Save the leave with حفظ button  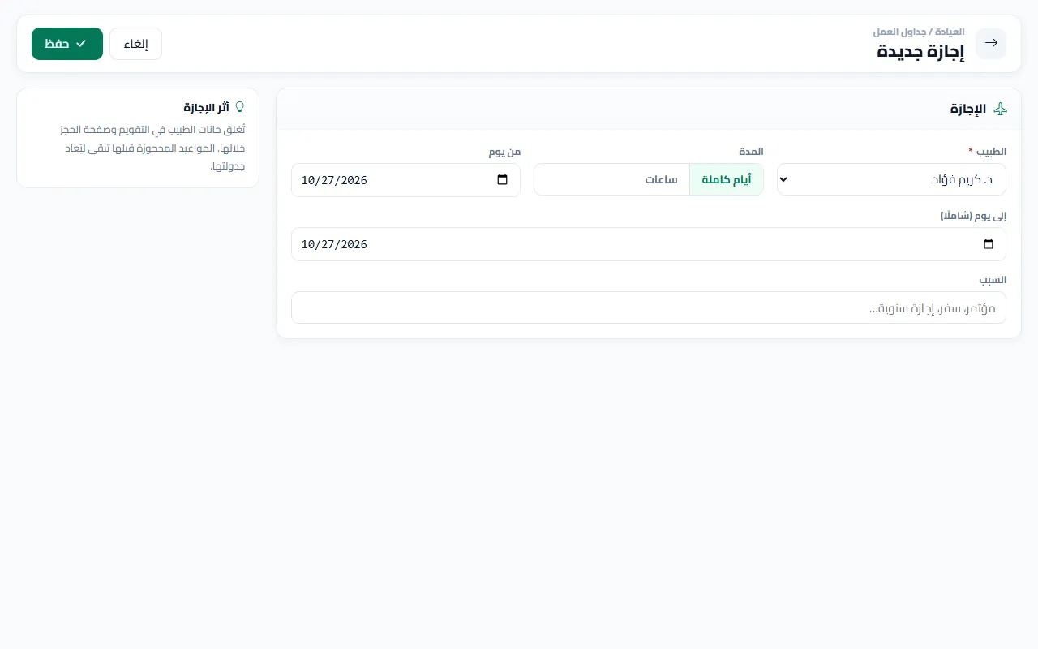(67, 44)
